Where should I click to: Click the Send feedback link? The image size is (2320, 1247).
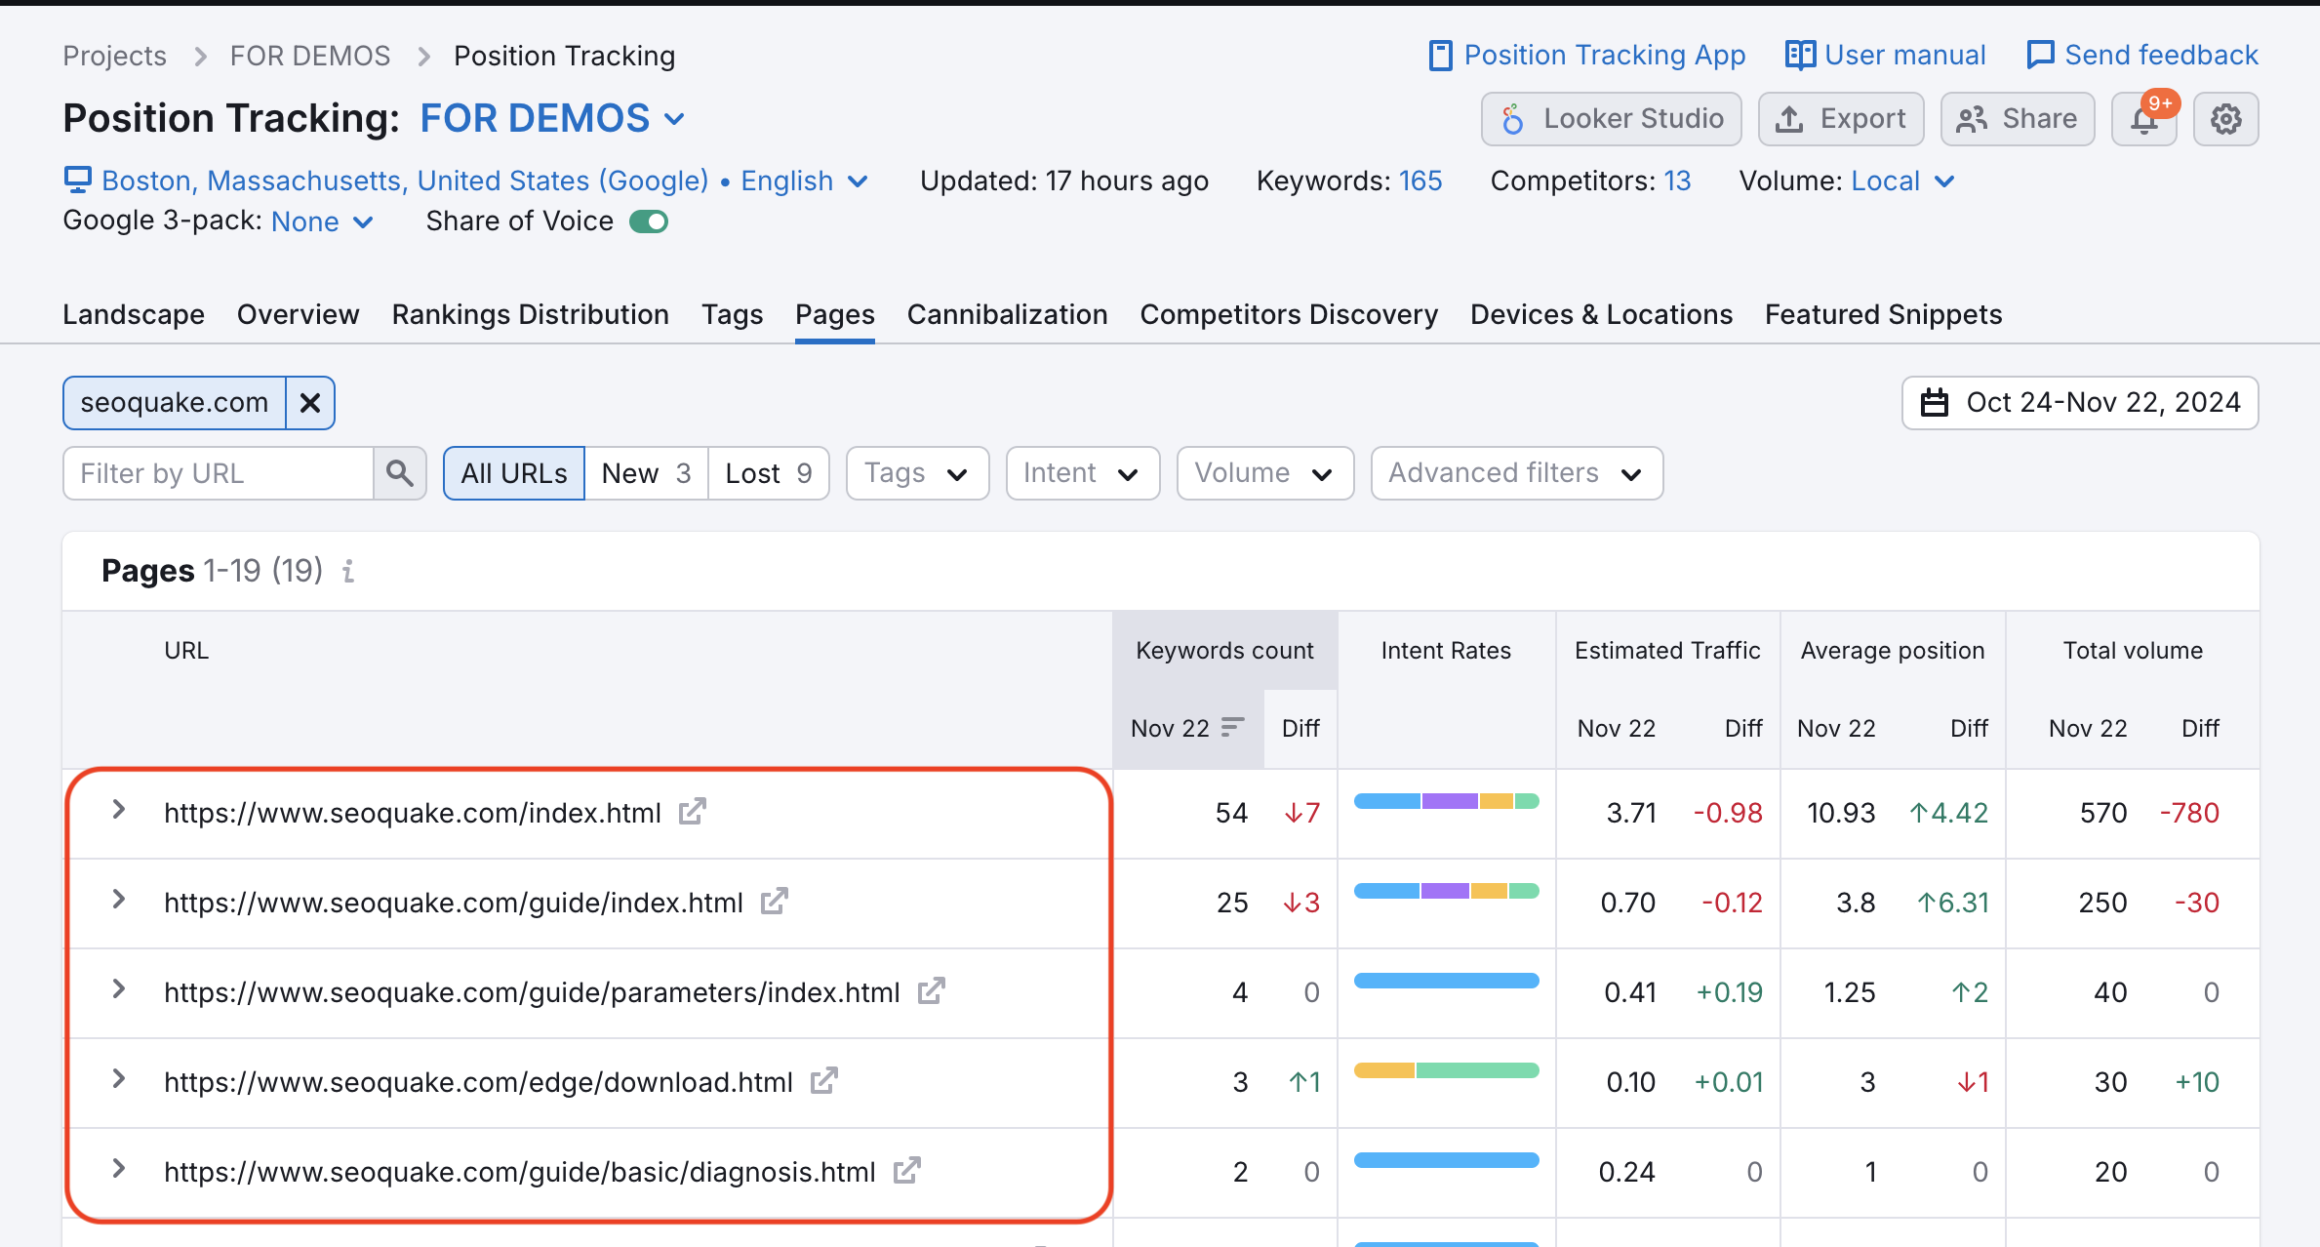(x=2142, y=56)
